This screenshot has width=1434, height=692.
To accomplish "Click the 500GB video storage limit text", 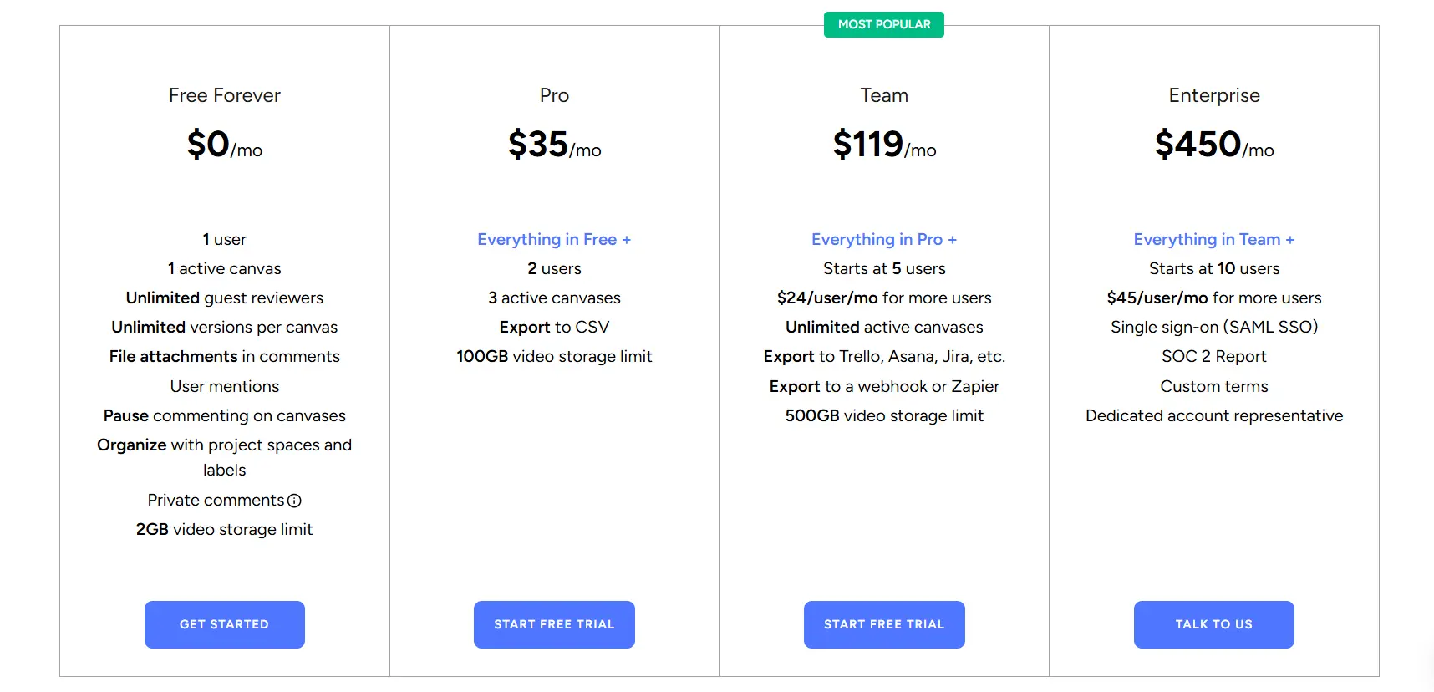I will point(883,415).
